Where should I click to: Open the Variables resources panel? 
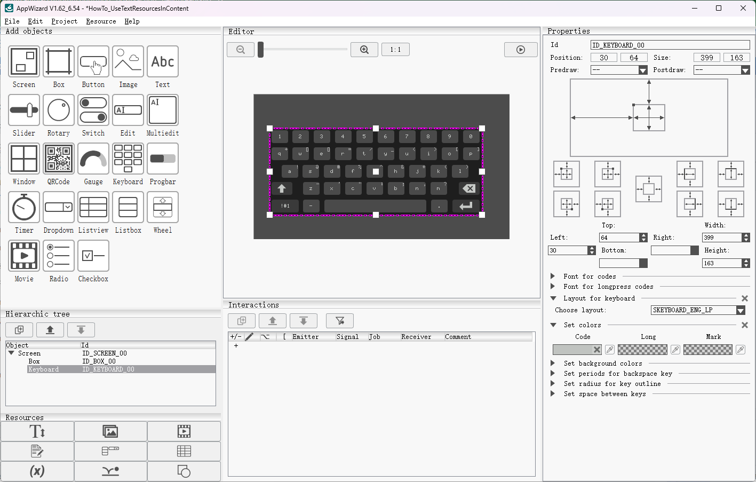[37, 471]
